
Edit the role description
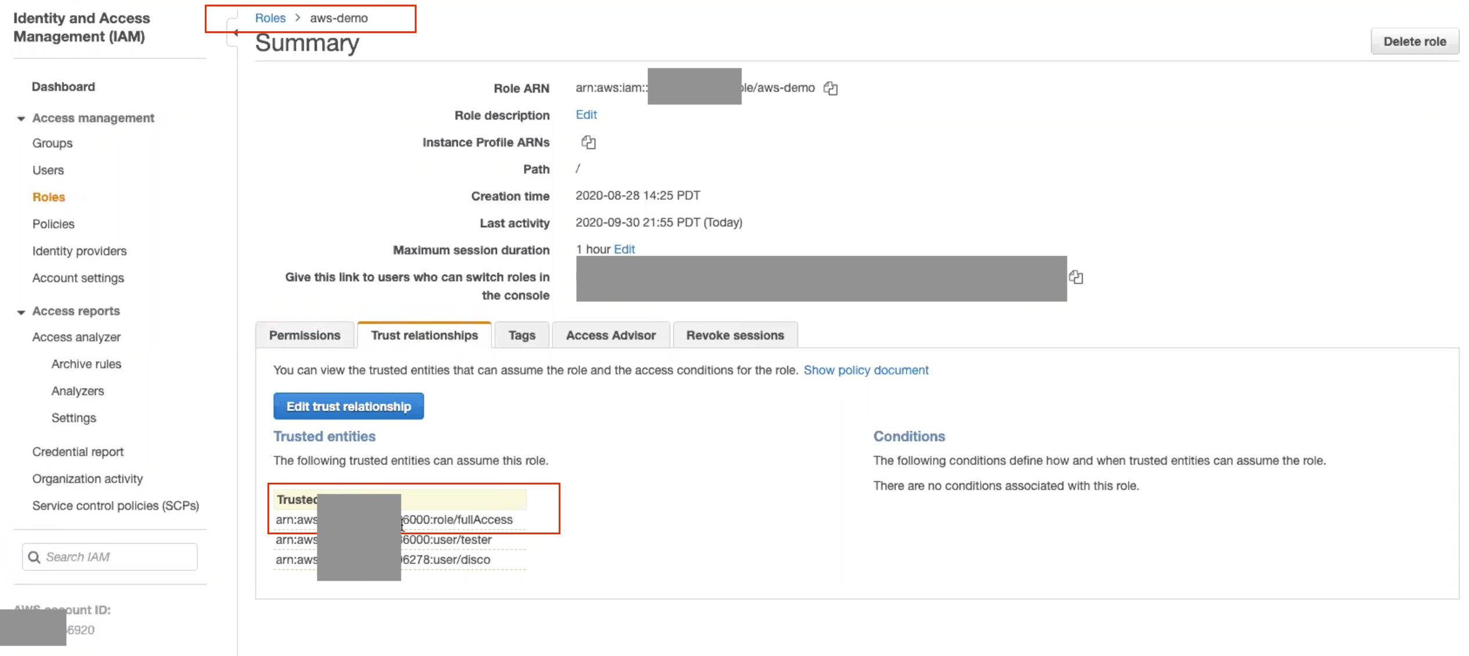coord(586,115)
